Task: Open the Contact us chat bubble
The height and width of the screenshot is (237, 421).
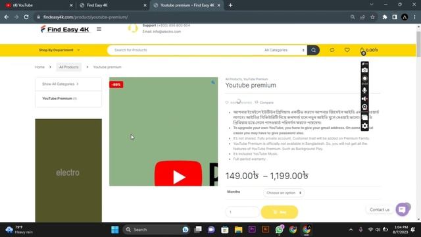Action: (x=402, y=209)
